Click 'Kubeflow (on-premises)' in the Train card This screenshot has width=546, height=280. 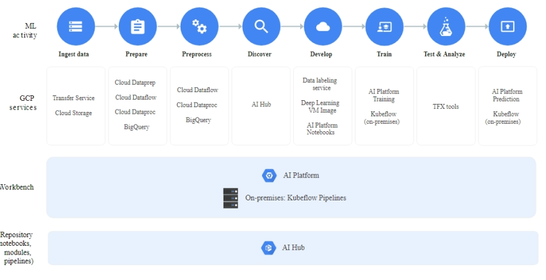click(382, 118)
